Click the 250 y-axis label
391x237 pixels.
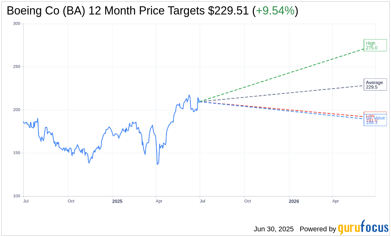point(17,67)
